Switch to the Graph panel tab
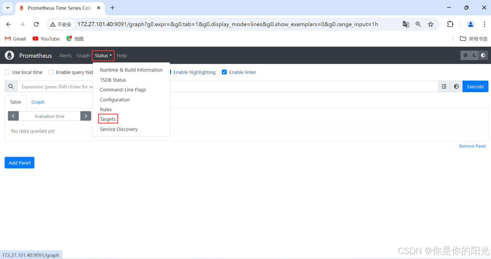491x259 pixels. [x=38, y=102]
